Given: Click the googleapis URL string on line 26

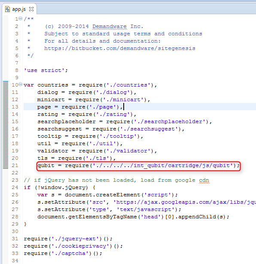Looking at the screenshot, I should [185, 202].
